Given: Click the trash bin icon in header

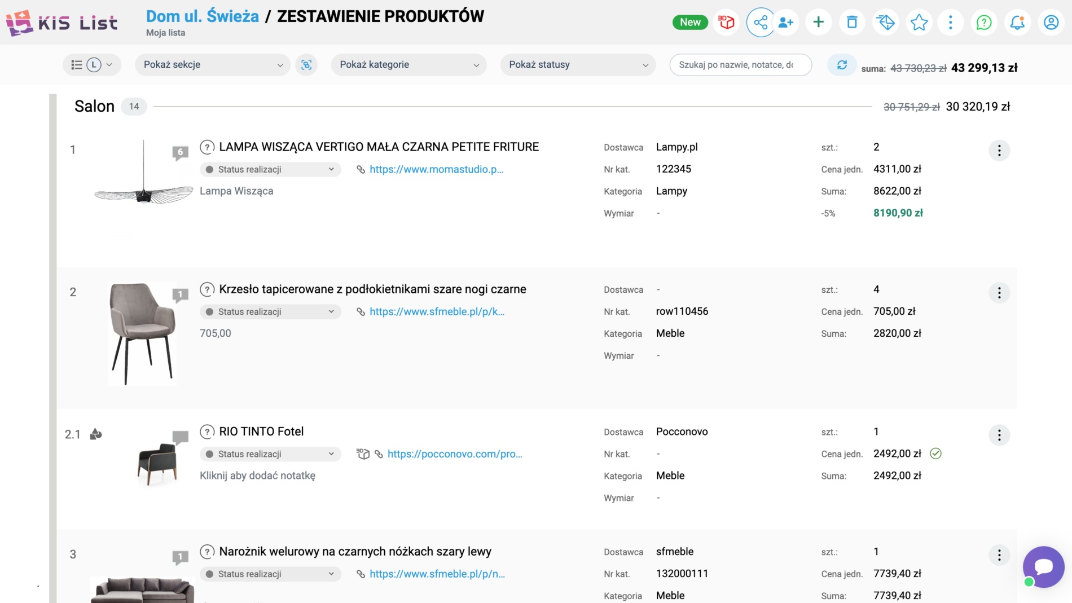Looking at the screenshot, I should click(852, 23).
